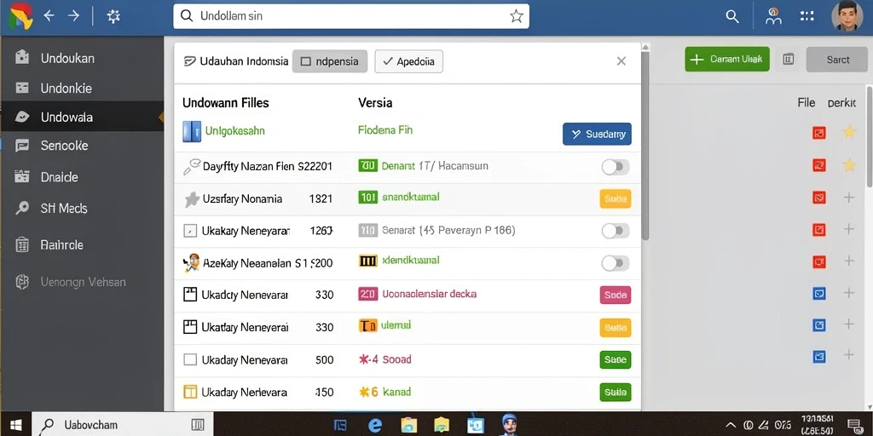Click the user profile avatar at top right

[x=847, y=16]
